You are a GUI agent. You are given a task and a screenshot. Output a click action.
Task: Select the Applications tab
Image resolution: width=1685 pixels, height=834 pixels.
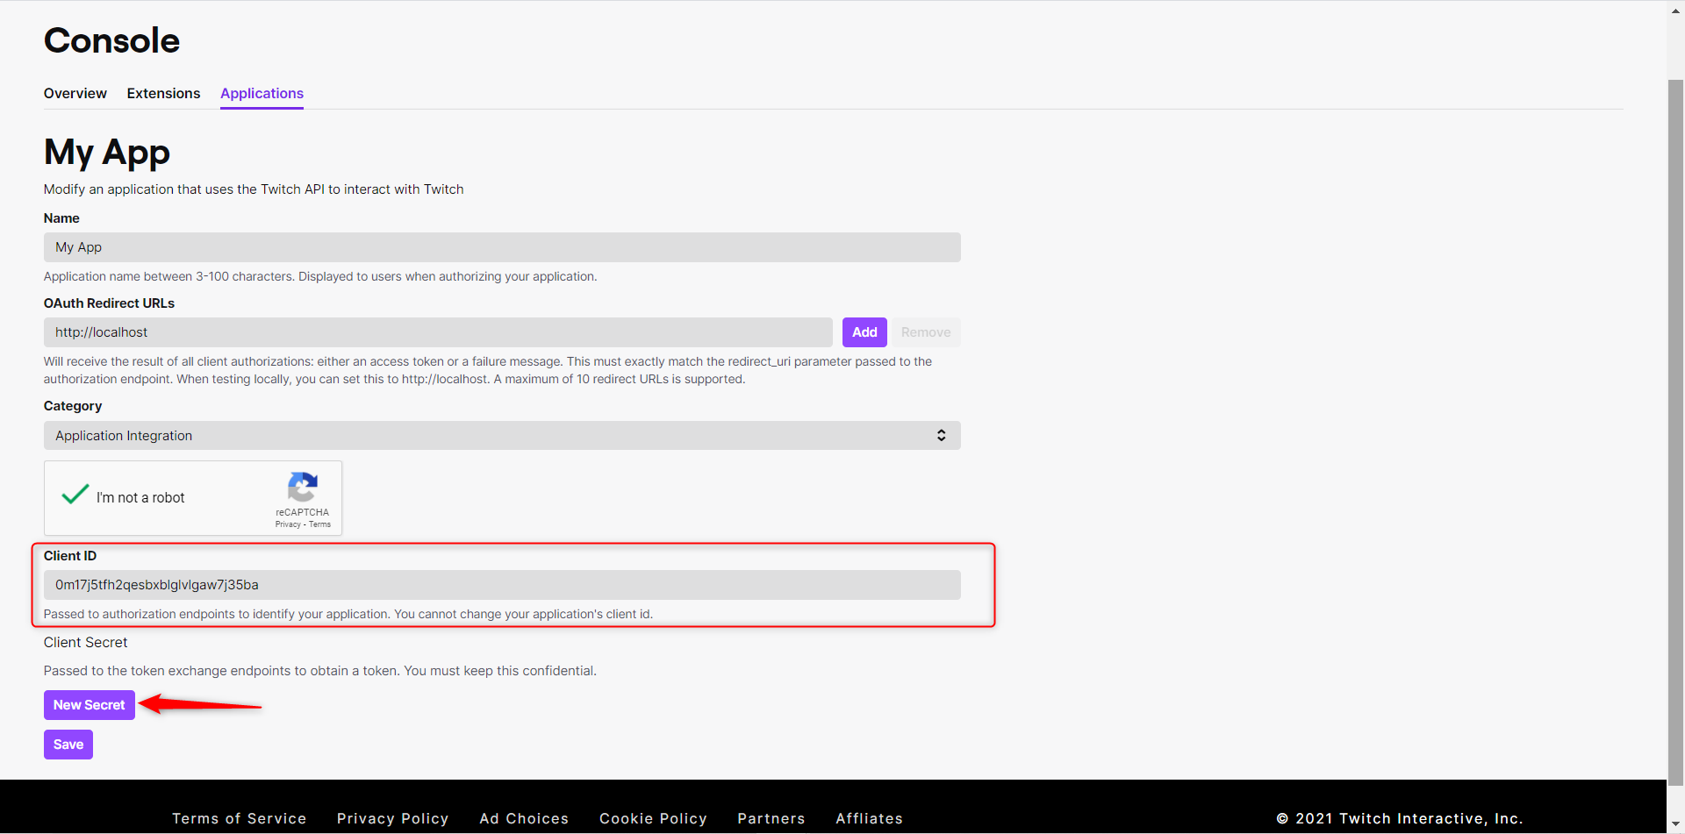(x=262, y=93)
